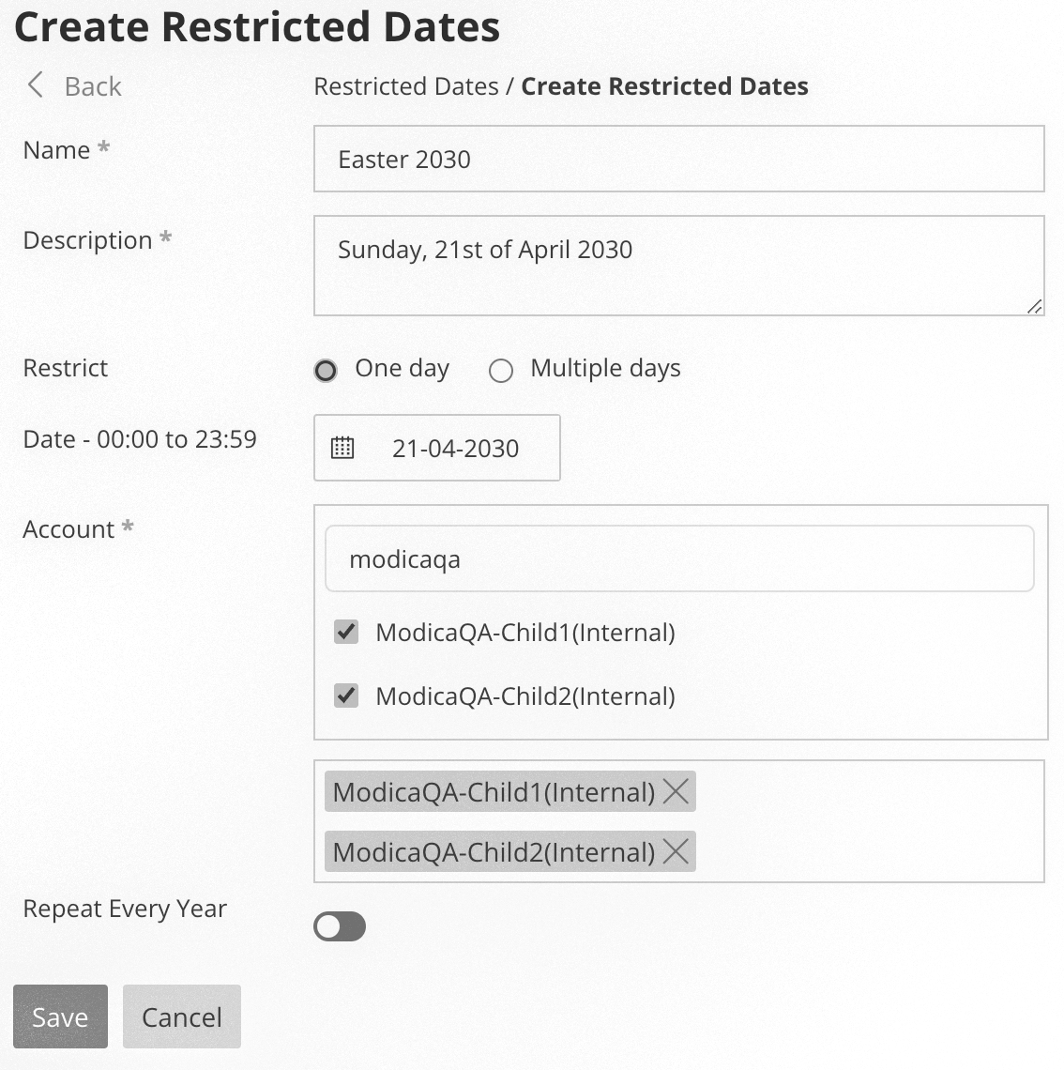Viewport: 1064px width, 1070px height.
Task: Uncheck ModicaQA-Child1(Internal) in the account list
Action: pos(345,632)
